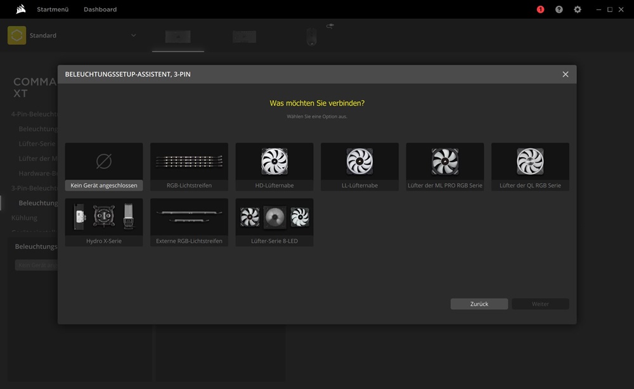634x389 pixels.
Task: Click the Corsair sail logo
Action: click(x=21, y=9)
